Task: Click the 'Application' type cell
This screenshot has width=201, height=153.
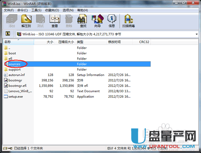Action: 85,97
